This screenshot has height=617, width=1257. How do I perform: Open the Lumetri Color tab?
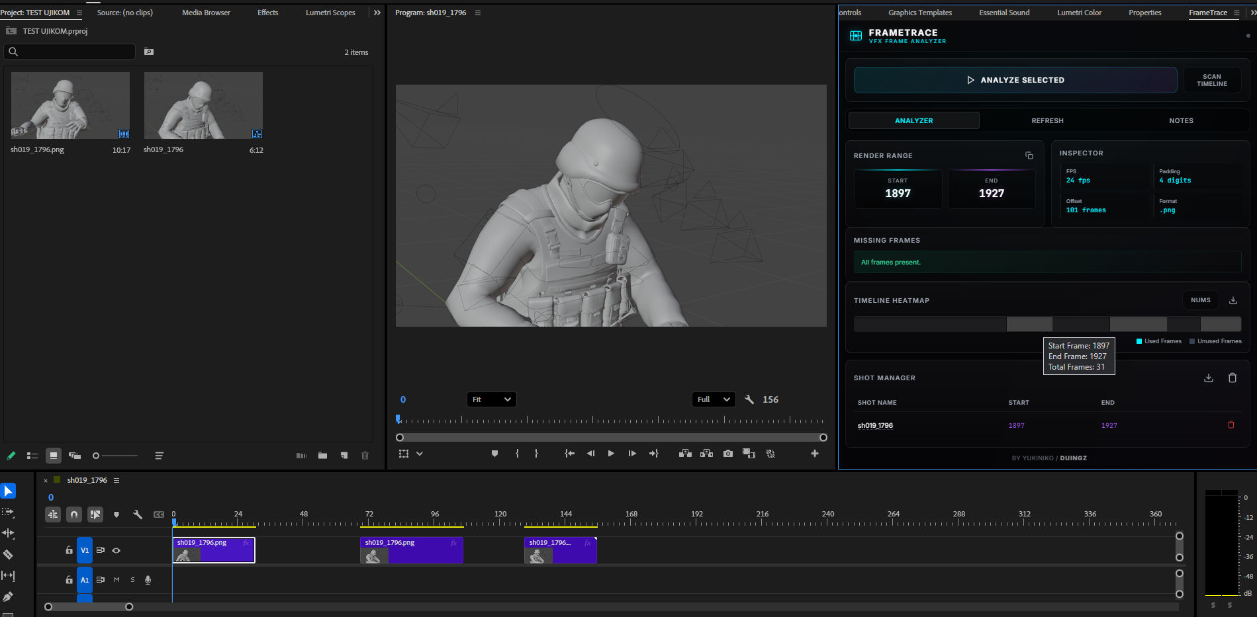pos(1079,13)
